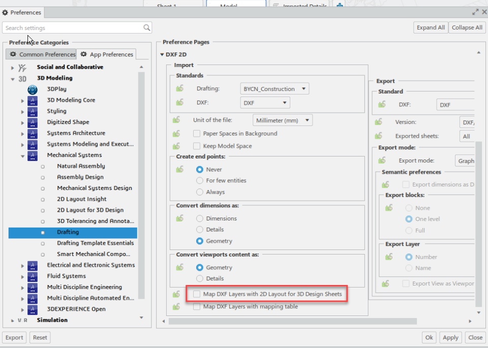The image size is (488, 348).
Task: Click the Ok button
Action: point(429,337)
